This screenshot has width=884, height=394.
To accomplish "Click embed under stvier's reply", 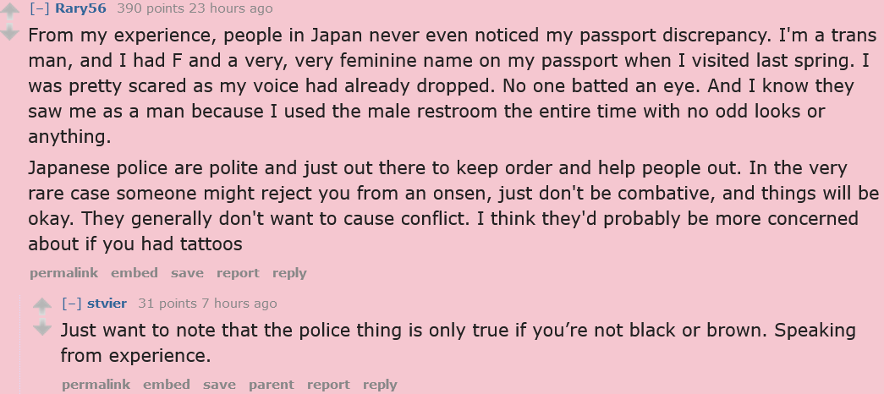I will coord(167,385).
